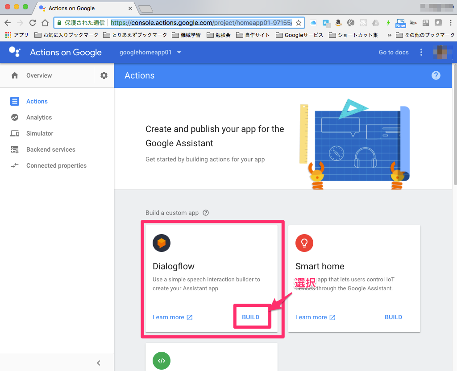Click the Smart home lightbulb icon
Viewport: 457px width, 371px height.
pos(304,243)
